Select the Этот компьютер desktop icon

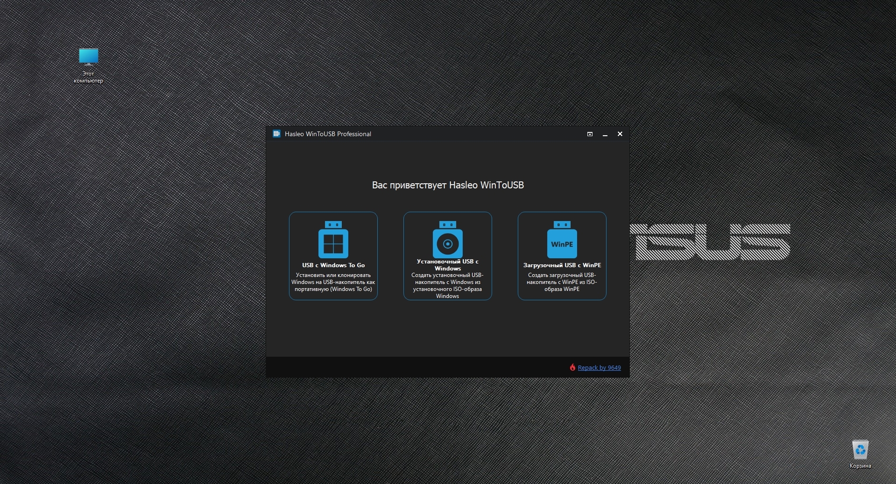click(x=88, y=65)
